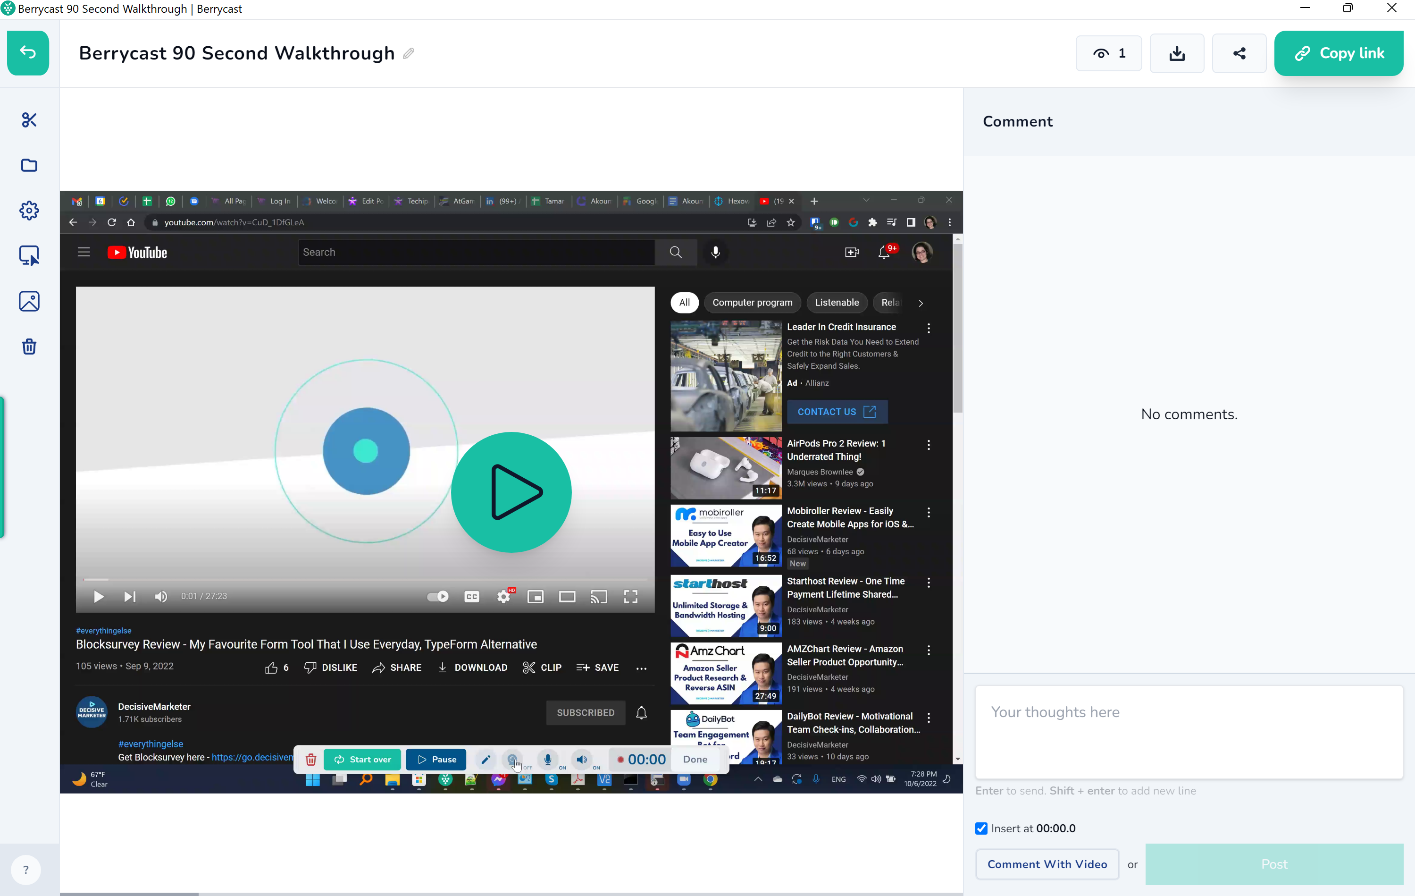The height and width of the screenshot is (896, 1415).
Task: Open YouTube player settings gear with HD badge
Action: pyautogui.click(x=503, y=597)
